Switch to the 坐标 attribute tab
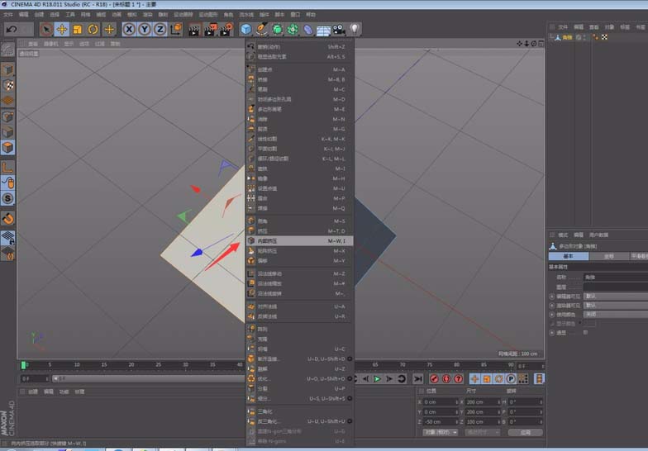The width and height of the screenshot is (648, 451). 608,256
